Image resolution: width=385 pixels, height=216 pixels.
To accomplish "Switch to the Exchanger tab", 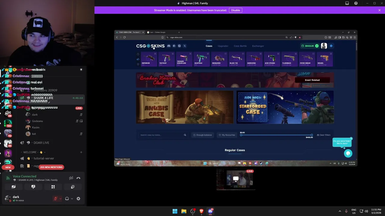I will pos(258,46).
